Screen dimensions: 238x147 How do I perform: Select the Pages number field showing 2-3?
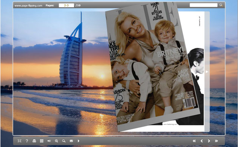click(x=66, y=5)
